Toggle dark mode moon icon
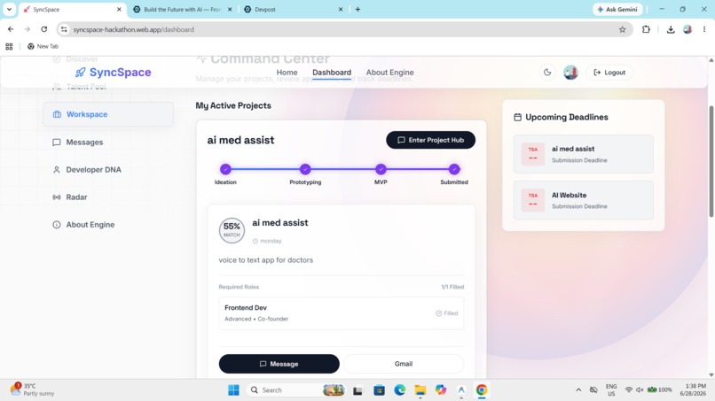Screen dimensions: 715x401 (547, 73)
